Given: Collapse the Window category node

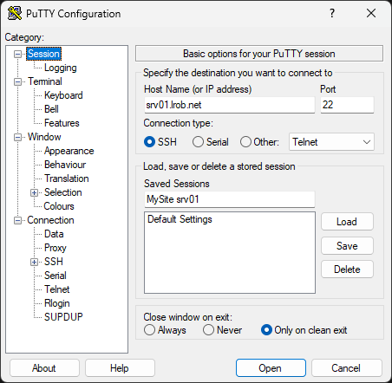Looking at the screenshot, I should tap(18, 137).
